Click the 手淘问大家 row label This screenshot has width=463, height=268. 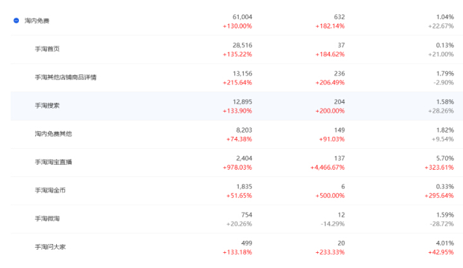50,247
